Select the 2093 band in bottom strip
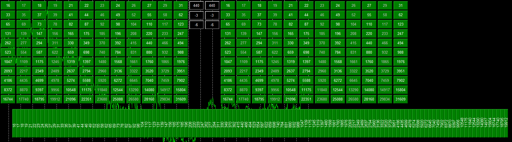The image size is (512, 142). tap(350, 123)
